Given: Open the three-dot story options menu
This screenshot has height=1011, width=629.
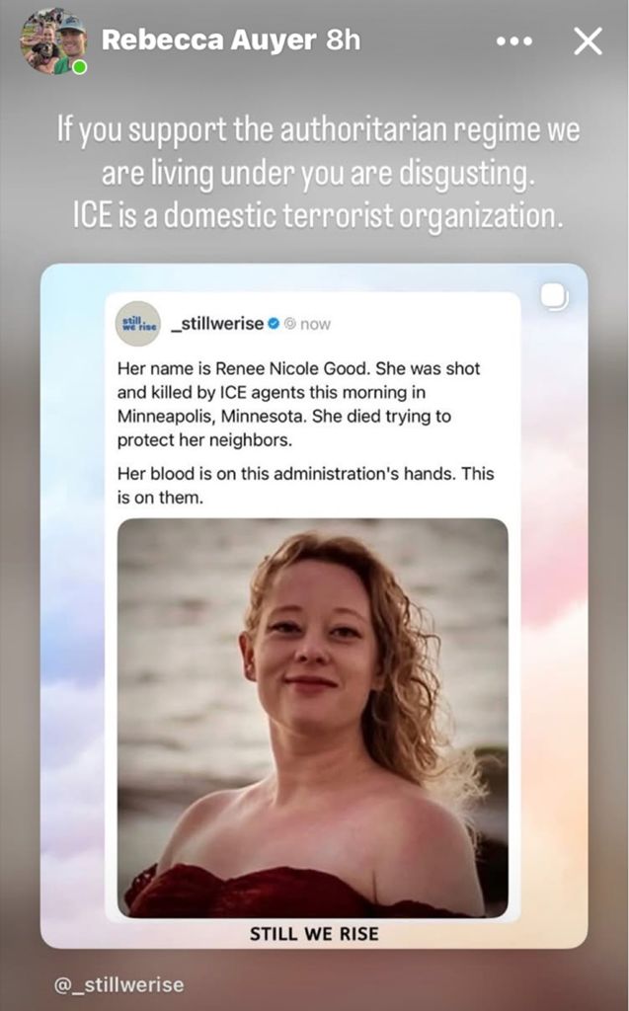Looking at the screenshot, I should 514,41.
